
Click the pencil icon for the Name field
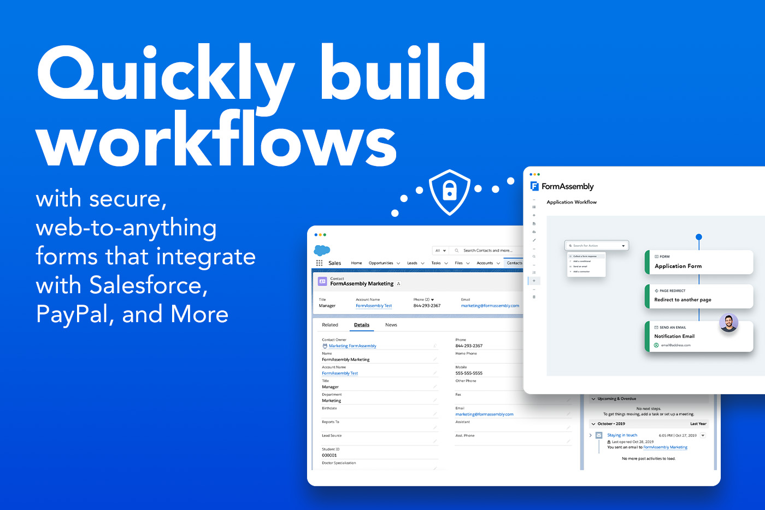click(435, 359)
